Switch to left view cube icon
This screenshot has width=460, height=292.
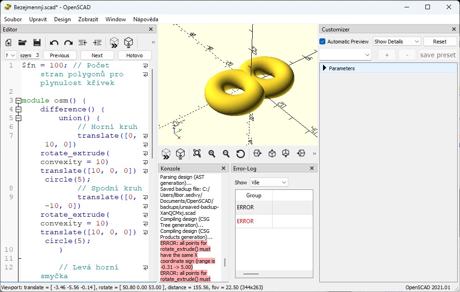click(301, 153)
